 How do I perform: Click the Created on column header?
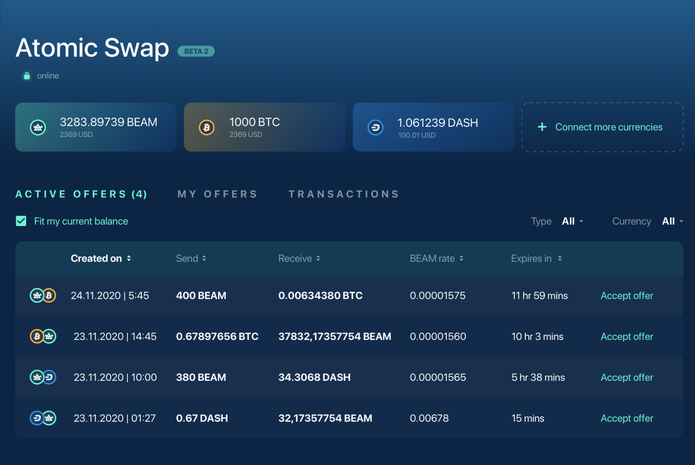[96, 258]
